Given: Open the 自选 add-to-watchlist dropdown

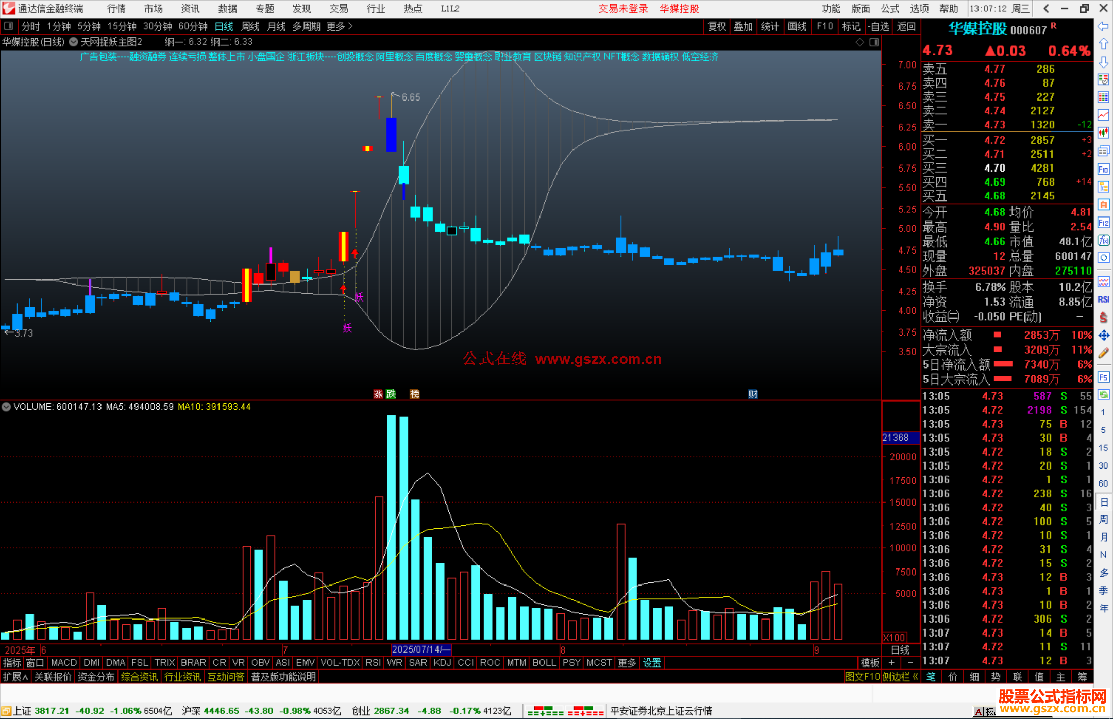Looking at the screenshot, I should (879, 26).
